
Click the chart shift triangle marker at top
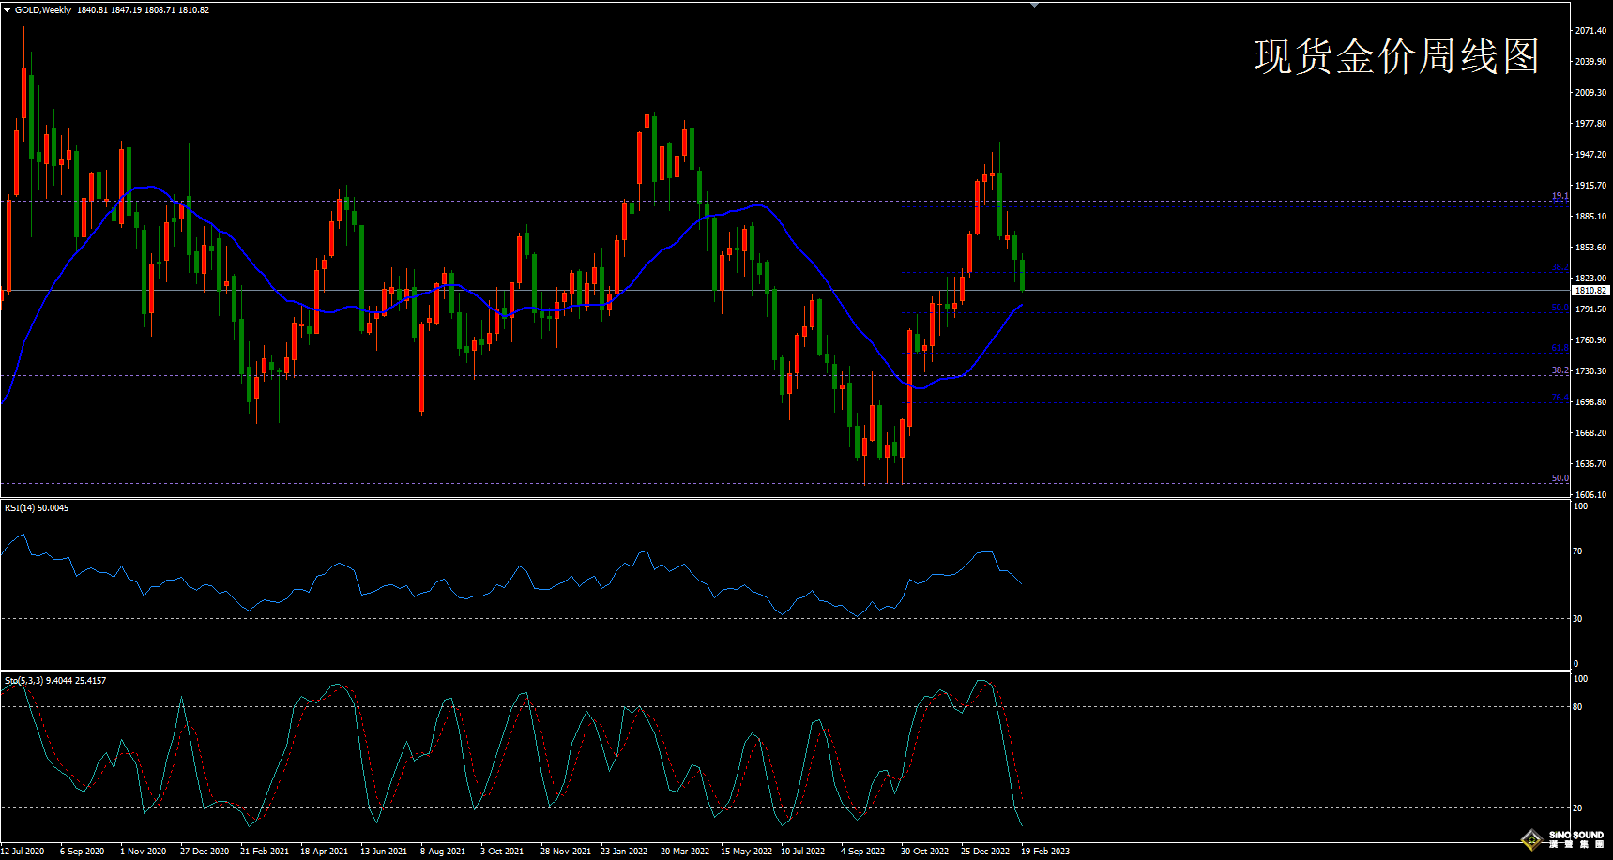(1034, 6)
